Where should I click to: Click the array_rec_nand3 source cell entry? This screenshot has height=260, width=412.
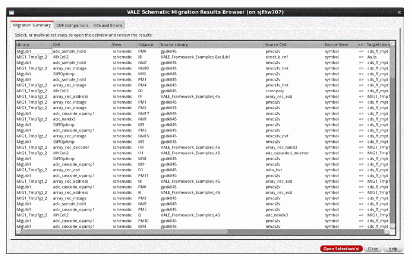click(281, 147)
